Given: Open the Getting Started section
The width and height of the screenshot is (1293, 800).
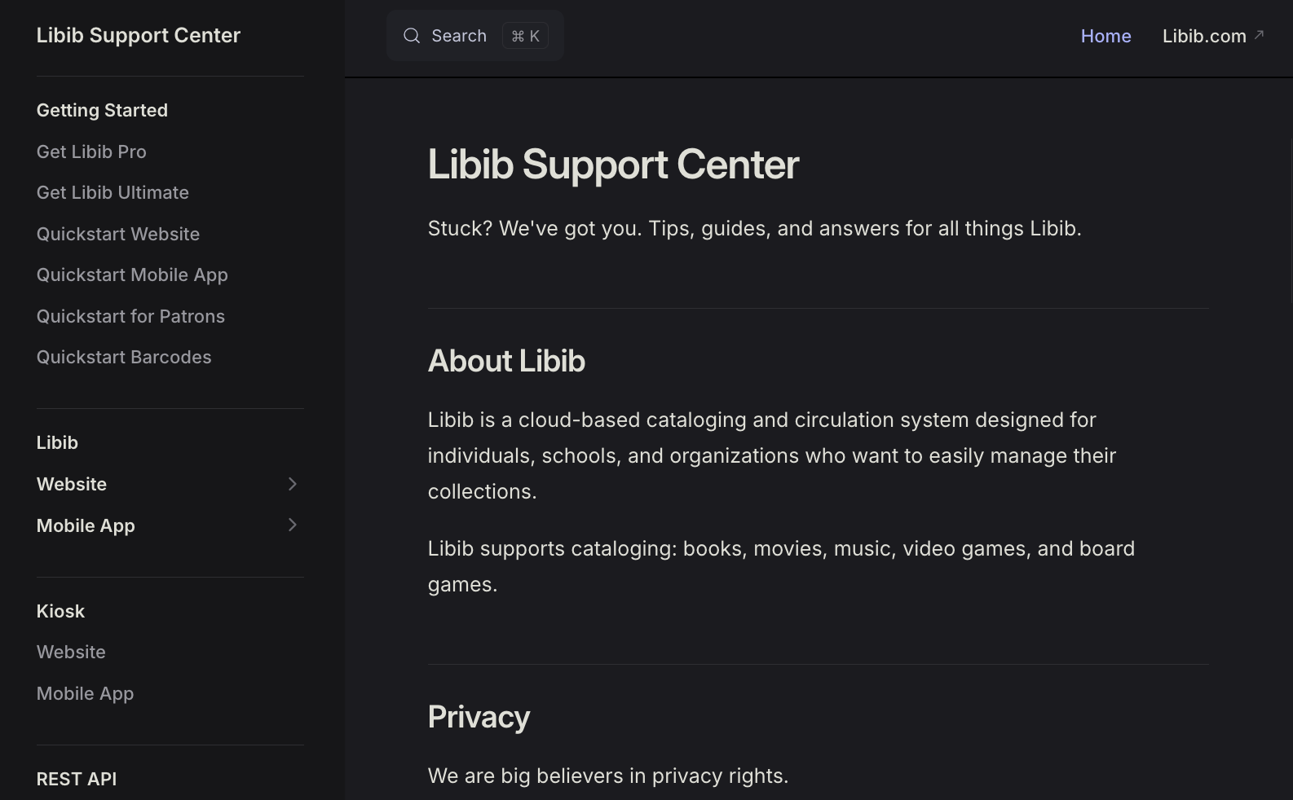Looking at the screenshot, I should coord(102,110).
